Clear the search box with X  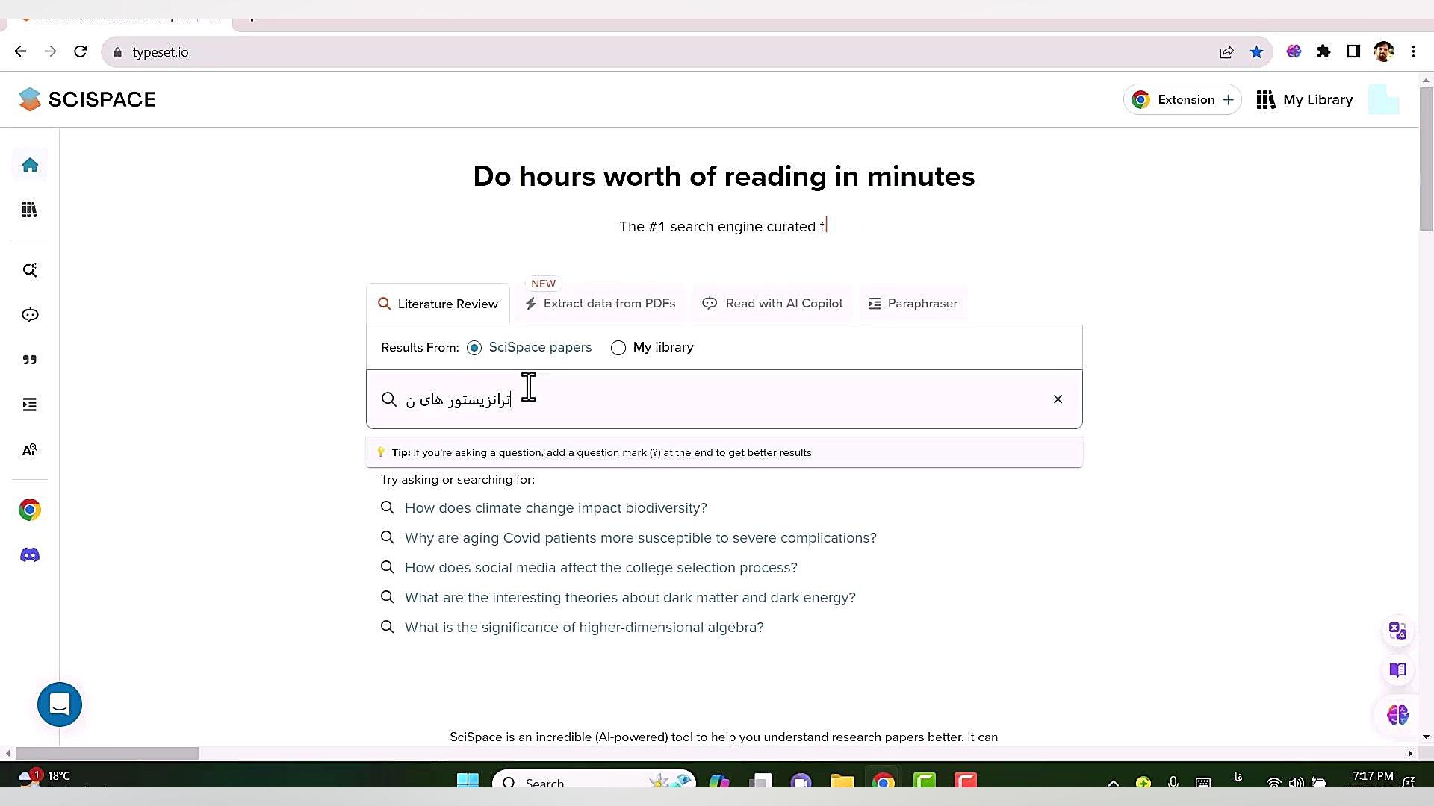(x=1058, y=399)
